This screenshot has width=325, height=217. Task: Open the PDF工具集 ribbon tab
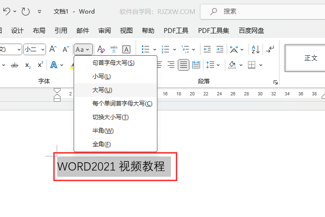coord(214,31)
